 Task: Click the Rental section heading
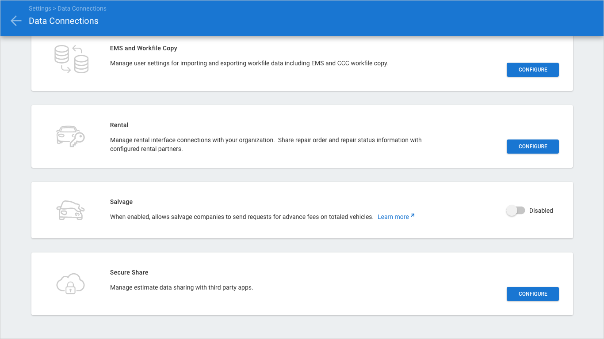tap(119, 125)
